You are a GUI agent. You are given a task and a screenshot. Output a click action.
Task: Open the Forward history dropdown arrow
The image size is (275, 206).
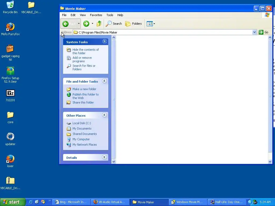pyautogui.click(x=92, y=24)
